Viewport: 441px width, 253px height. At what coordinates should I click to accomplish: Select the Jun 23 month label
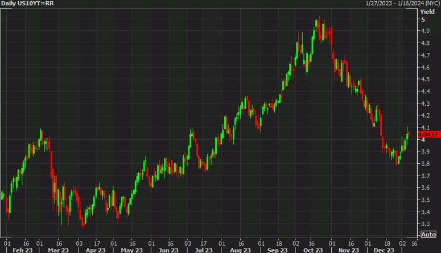(168, 250)
